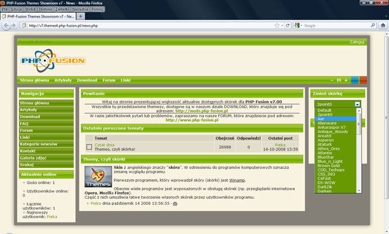Open the Historia menu
389x234 pixels.
click(46, 9)
